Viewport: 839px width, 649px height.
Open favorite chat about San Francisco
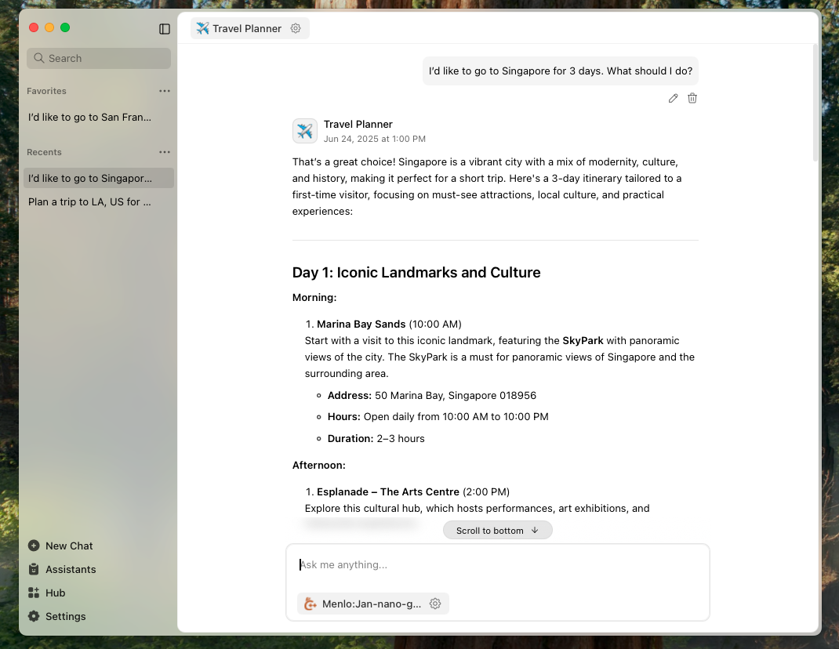(90, 117)
